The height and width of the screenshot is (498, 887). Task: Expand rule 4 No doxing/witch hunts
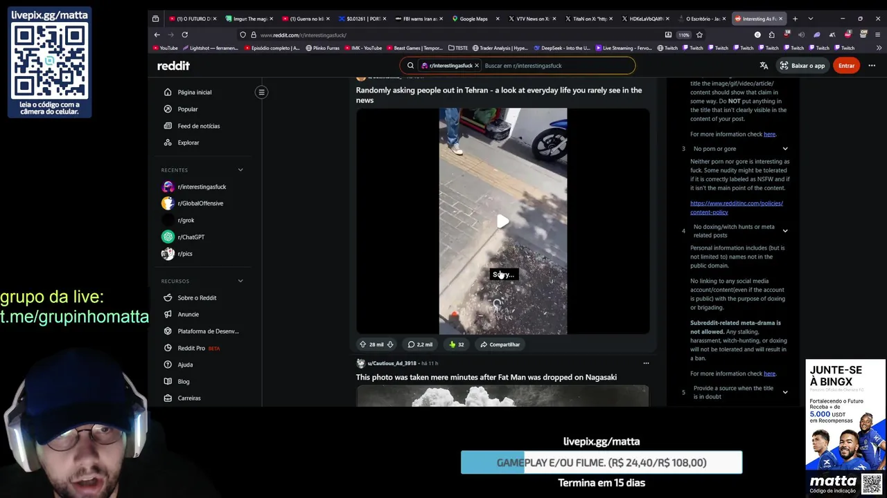[785, 231]
